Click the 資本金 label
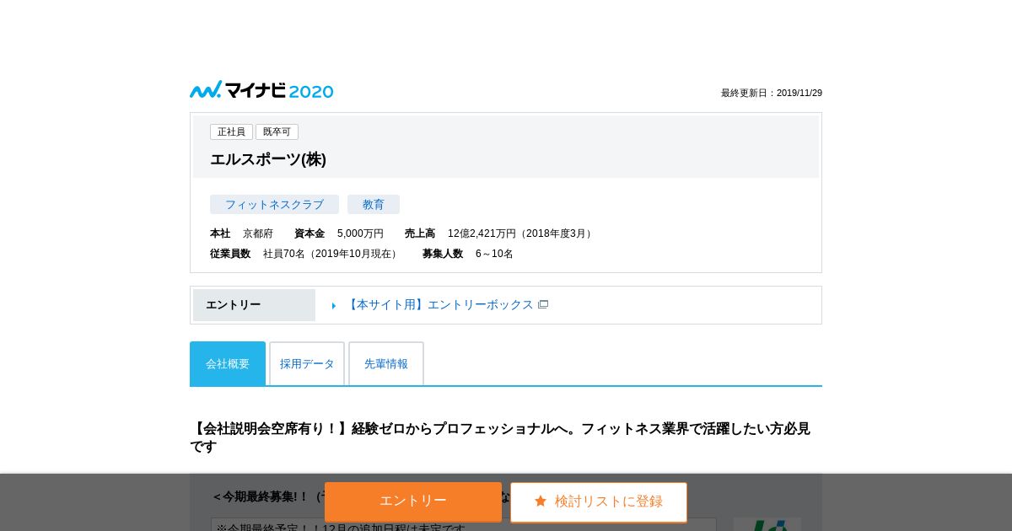Screen dimensions: 1012x531 pos(310,233)
